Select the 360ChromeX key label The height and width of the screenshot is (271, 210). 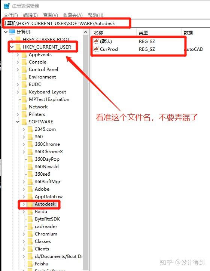click(49, 152)
